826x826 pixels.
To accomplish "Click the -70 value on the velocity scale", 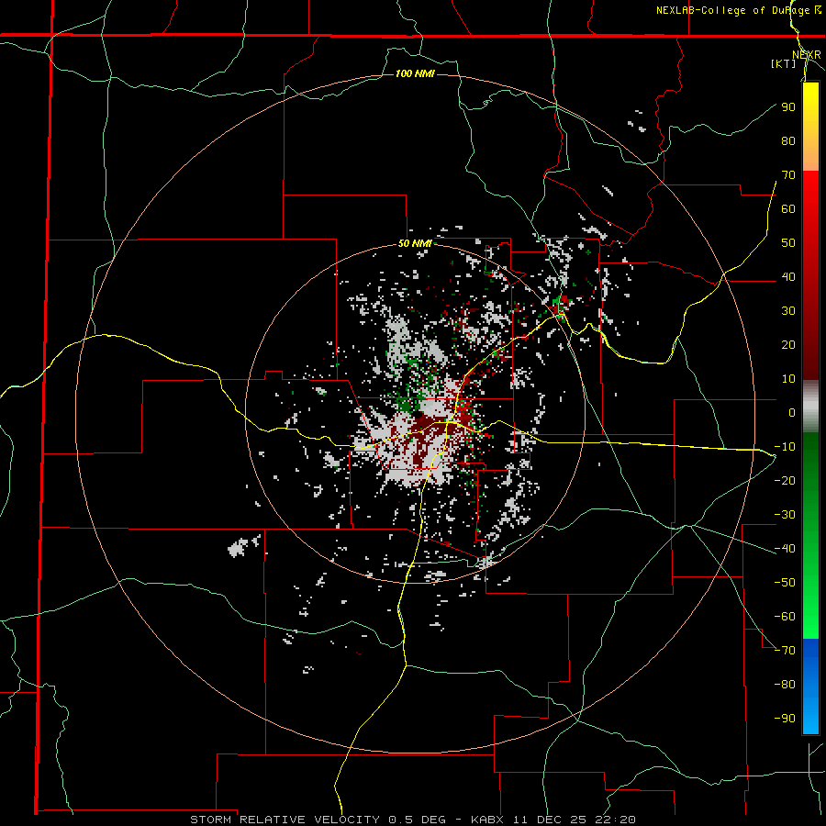I will click(785, 650).
